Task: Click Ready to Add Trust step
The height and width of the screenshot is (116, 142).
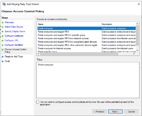Action: tap(14, 56)
